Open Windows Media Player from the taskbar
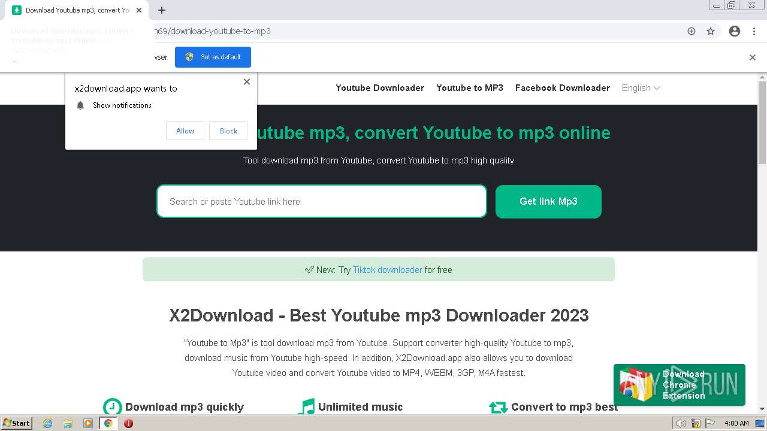The width and height of the screenshot is (767, 431). tap(88, 423)
